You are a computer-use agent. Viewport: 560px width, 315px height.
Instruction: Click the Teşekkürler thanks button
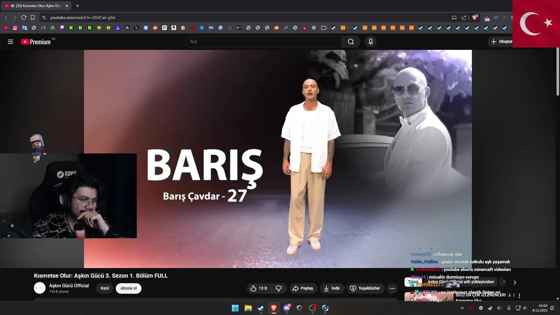point(366,288)
